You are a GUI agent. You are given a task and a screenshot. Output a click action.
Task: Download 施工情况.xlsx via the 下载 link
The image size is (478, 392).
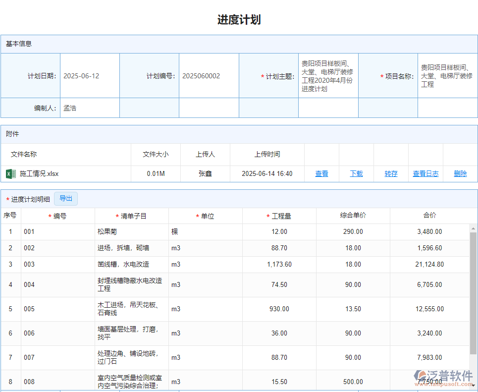[x=356, y=173]
